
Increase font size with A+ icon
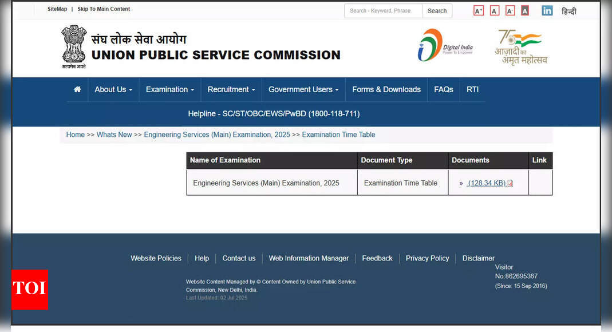(479, 11)
